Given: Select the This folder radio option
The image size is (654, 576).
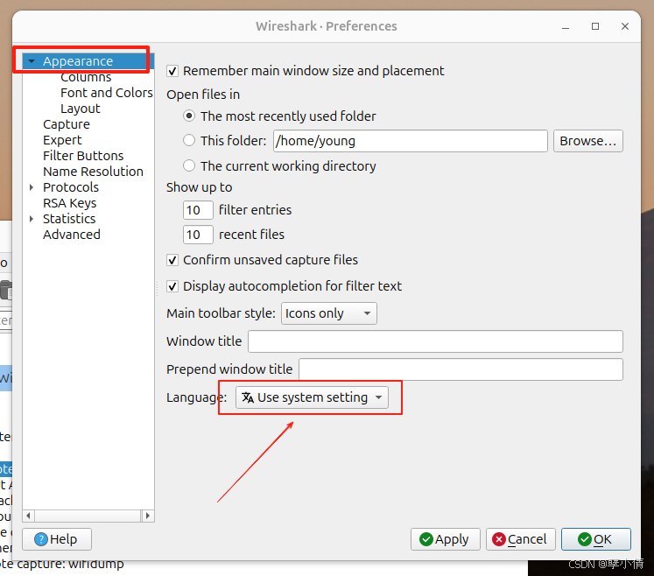Looking at the screenshot, I should [189, 141].
